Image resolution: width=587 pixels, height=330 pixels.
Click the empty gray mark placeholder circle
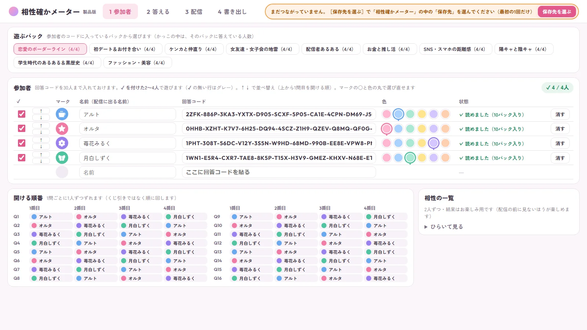[x=62, y=172]
